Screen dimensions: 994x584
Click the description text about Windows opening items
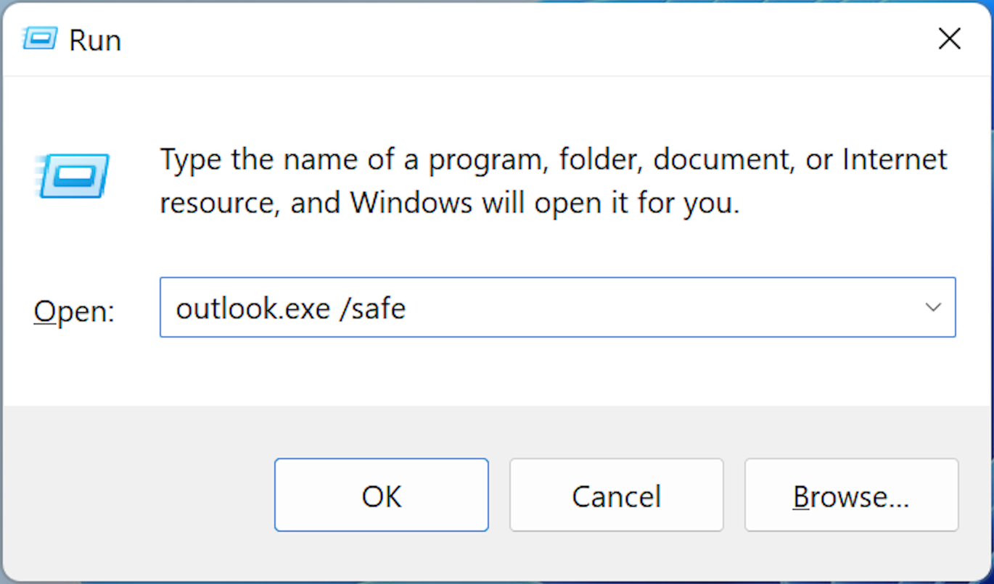pos(554,181)
